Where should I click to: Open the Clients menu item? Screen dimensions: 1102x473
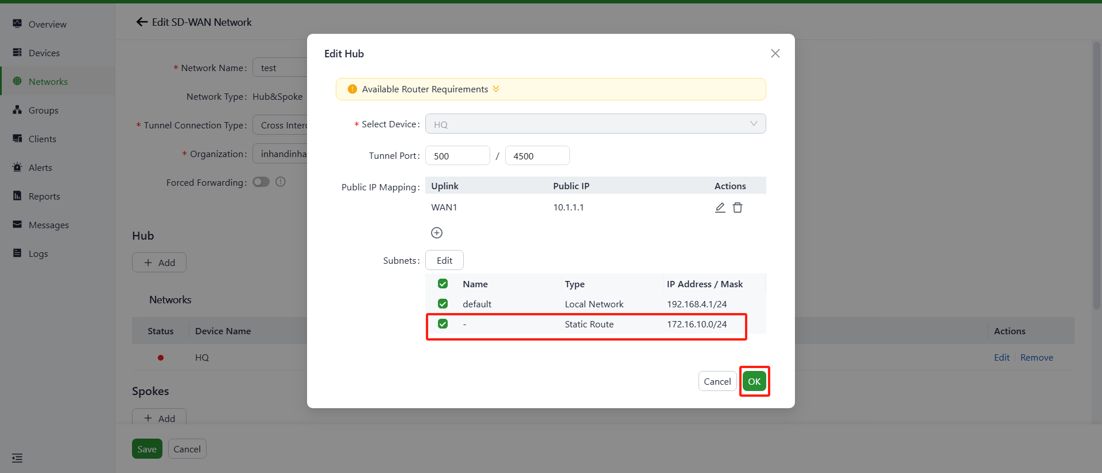coord(42,139)
